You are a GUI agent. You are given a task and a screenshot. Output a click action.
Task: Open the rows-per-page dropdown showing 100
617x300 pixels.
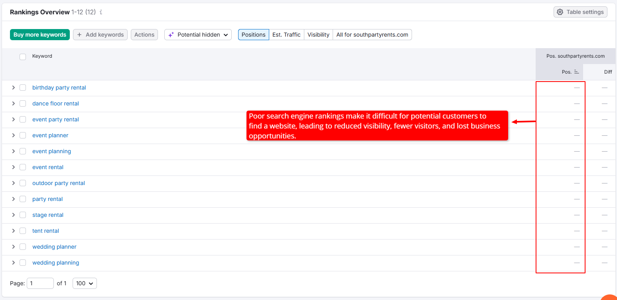pos(85,283)
